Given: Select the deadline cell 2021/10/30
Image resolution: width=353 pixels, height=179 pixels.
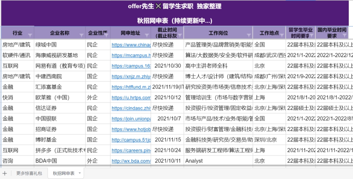Looking at the screenshot, I should [x=167, y=66].
